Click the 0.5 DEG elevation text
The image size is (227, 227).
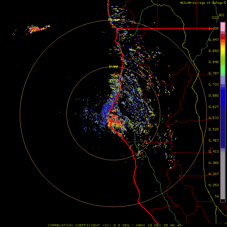click(x=121, y=225)
